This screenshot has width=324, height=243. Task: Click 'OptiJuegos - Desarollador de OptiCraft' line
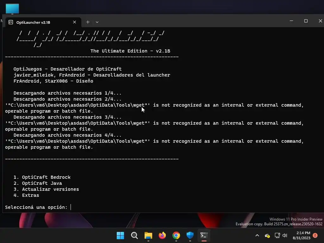click(x=68, y=69)
